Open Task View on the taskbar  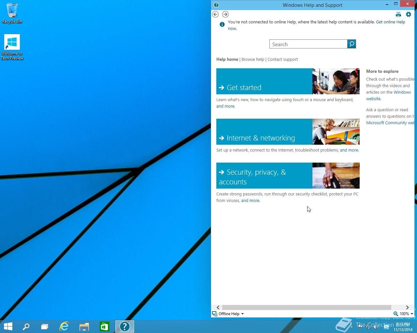(45, 326)
